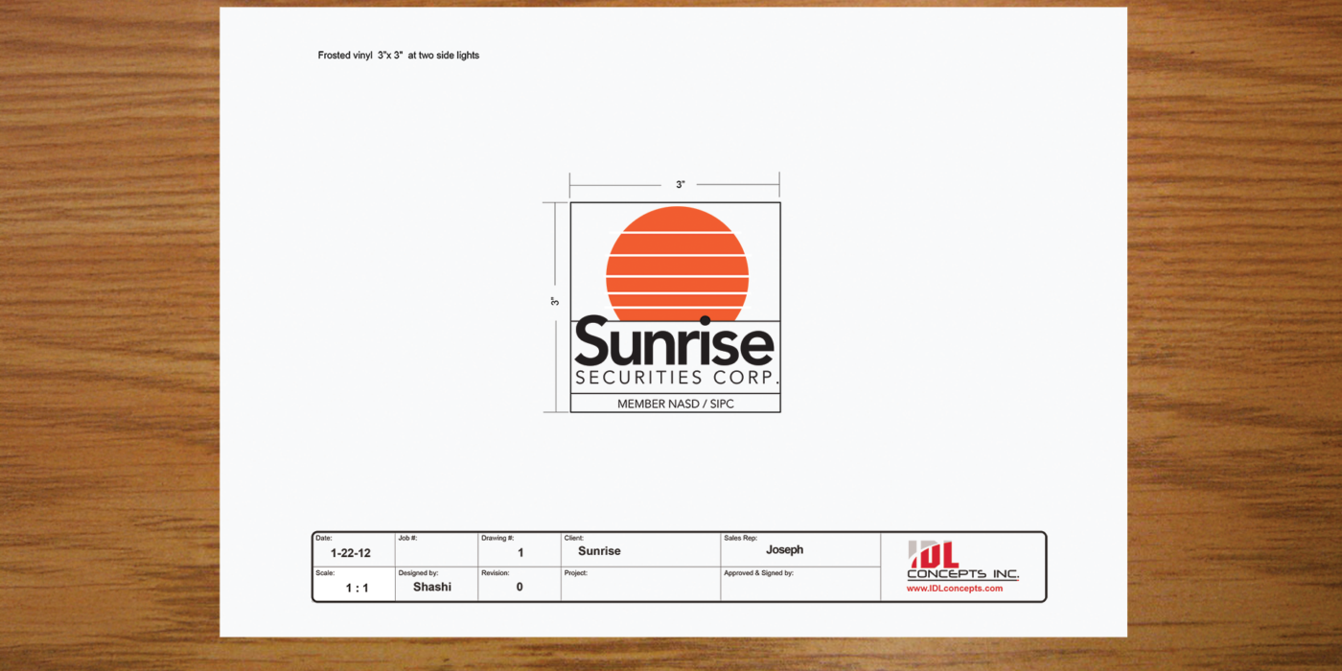Click the Revision field showing 0
Viewport: 1342px width, 671px height.
point(520,587)
